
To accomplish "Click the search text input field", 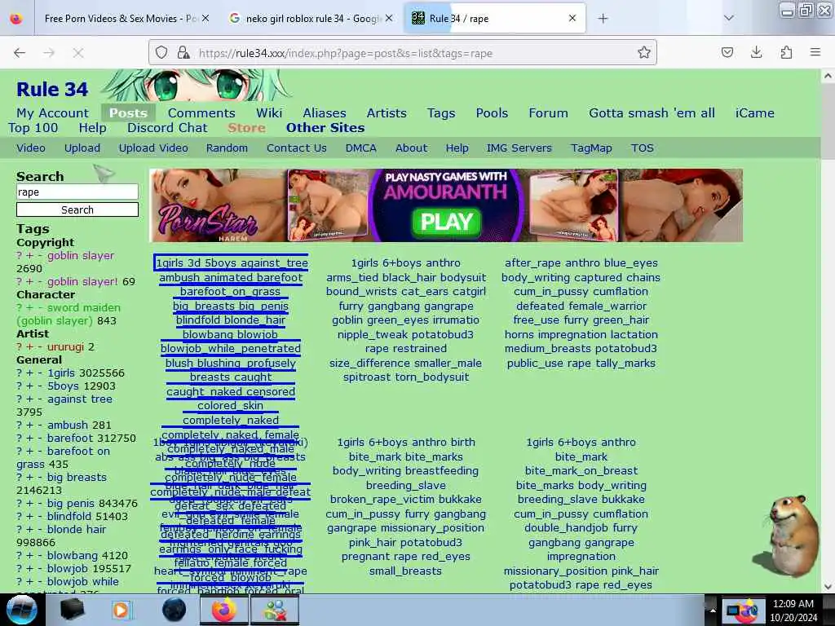I will (77, 192).
